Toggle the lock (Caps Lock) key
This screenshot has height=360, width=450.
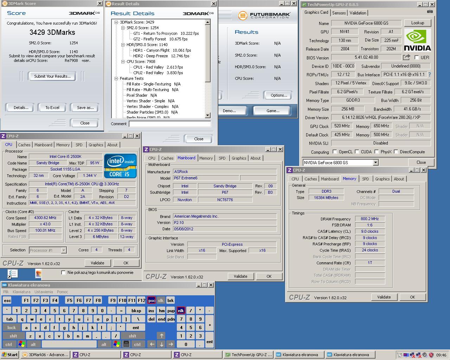pos(12,327)
